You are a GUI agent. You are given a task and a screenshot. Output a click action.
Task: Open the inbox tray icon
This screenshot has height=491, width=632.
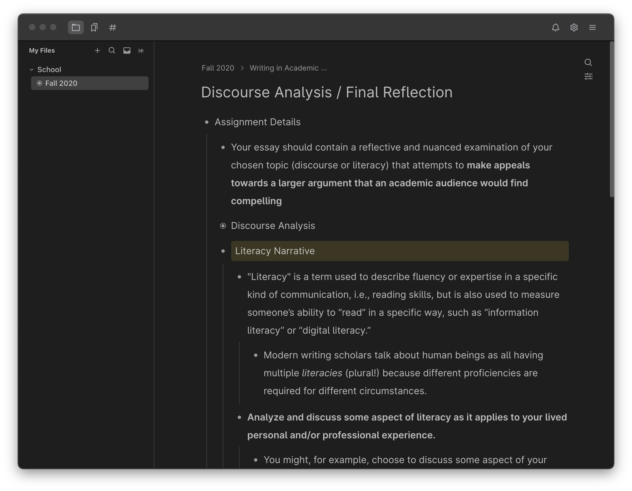tap(127, 51)
